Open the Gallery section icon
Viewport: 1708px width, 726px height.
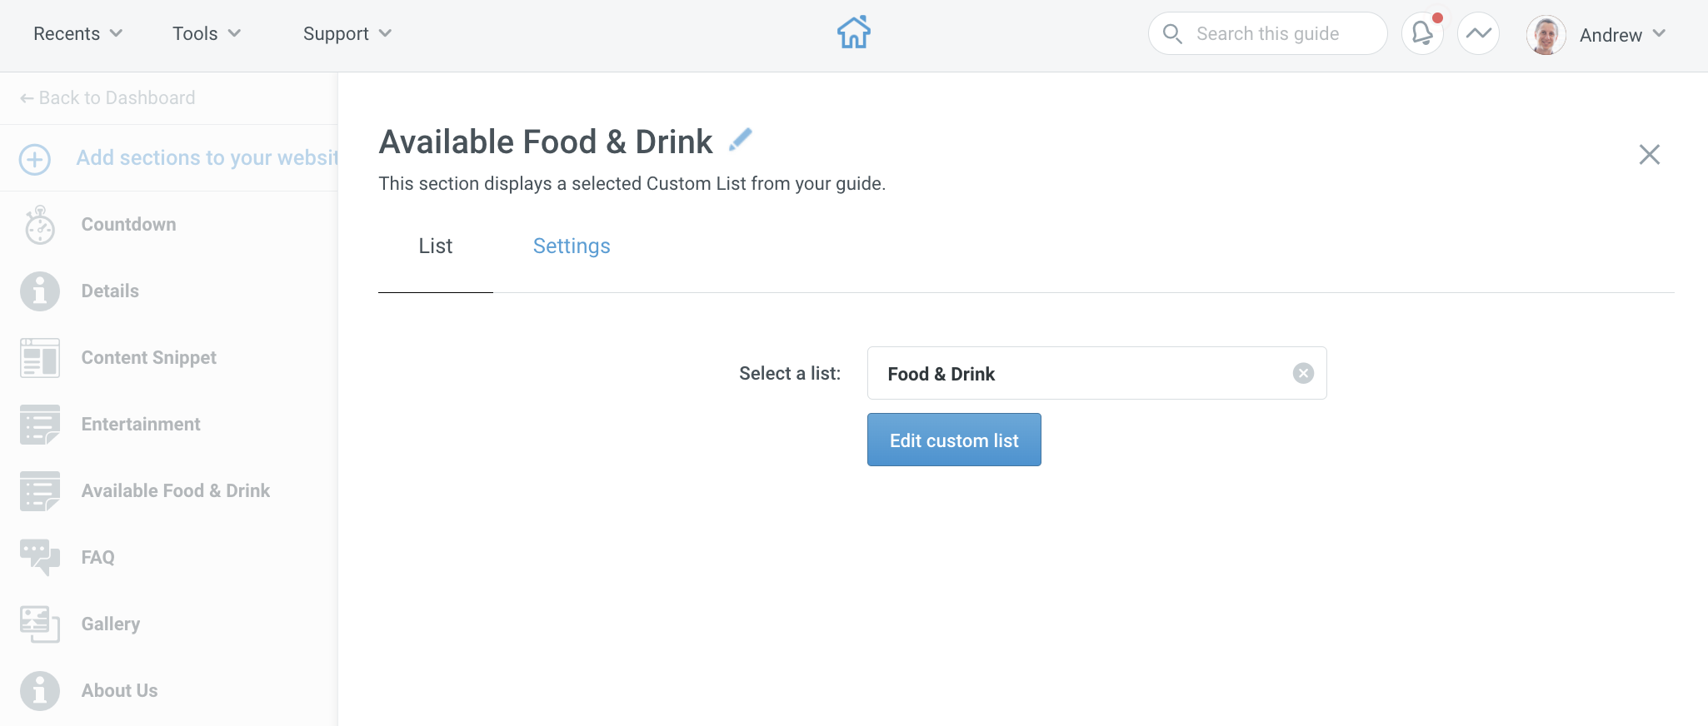pos(39,624)
